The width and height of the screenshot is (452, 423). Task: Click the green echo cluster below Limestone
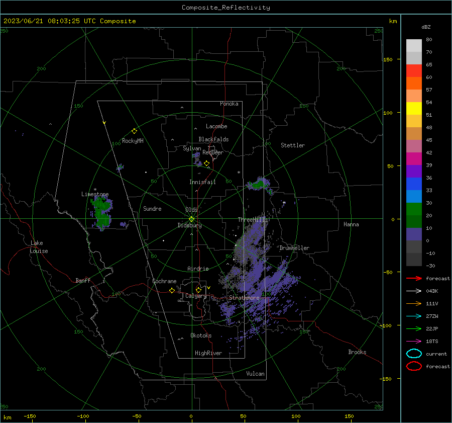(x=101, y=212)
